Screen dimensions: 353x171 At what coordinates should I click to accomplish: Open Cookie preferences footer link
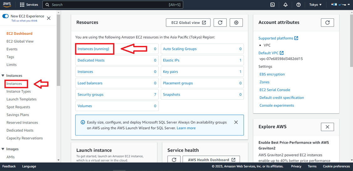tap(336, 166)
